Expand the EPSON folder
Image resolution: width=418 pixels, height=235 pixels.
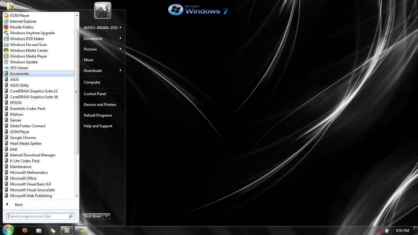point(38,103)
